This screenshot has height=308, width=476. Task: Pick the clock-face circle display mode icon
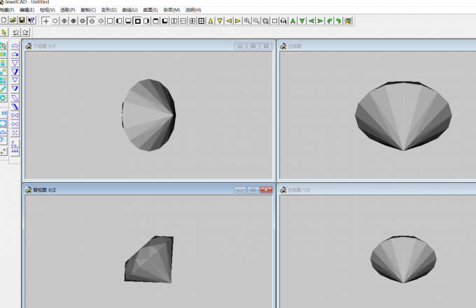coord(101,21)
